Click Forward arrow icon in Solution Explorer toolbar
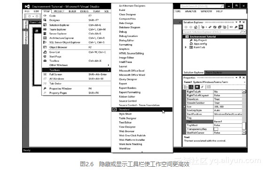 point(191,27)
